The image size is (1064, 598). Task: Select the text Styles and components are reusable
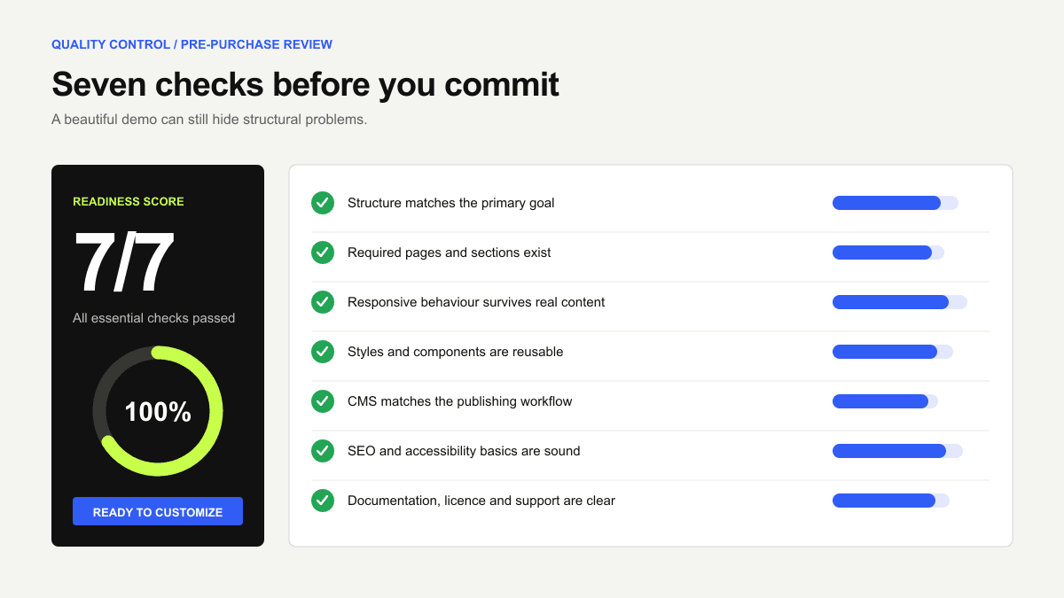(x=456, y=352)
